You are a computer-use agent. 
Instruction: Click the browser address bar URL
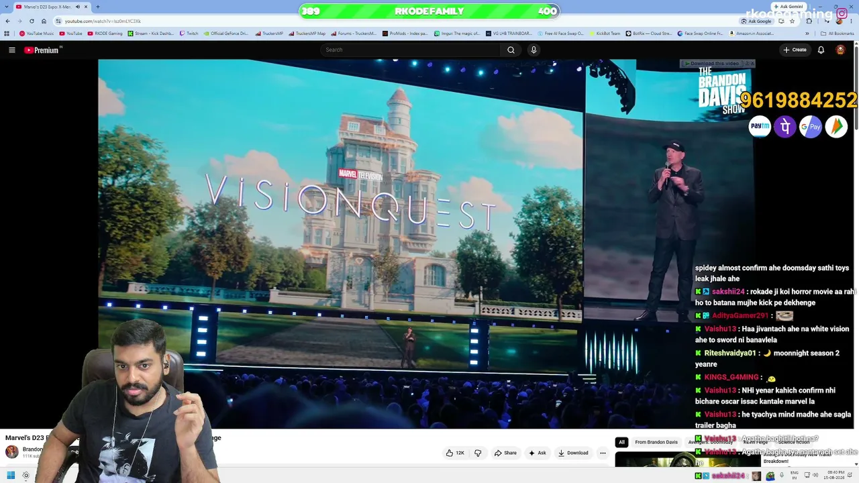click(103, 21)
